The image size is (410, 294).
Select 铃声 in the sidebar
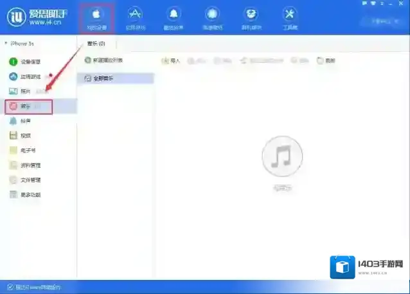(x=20, y=121)
